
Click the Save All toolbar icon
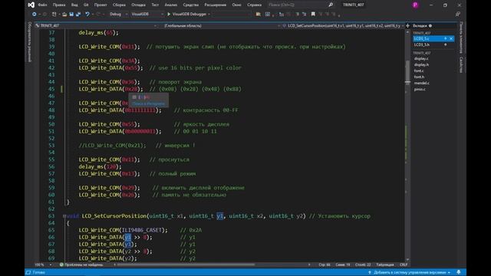[x=78, y=14]
